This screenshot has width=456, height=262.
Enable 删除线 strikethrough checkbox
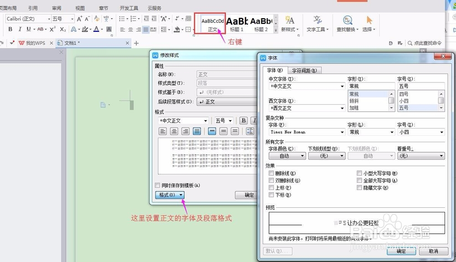(x=271, y=173)
